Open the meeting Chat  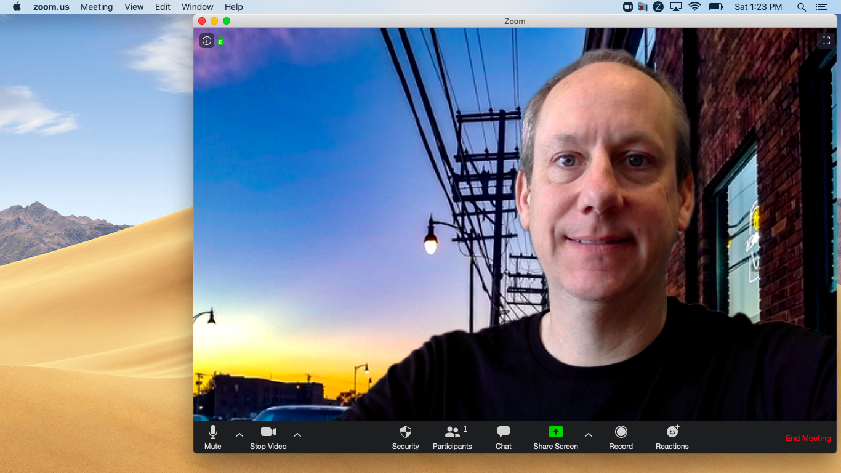[x=503, y=437]
